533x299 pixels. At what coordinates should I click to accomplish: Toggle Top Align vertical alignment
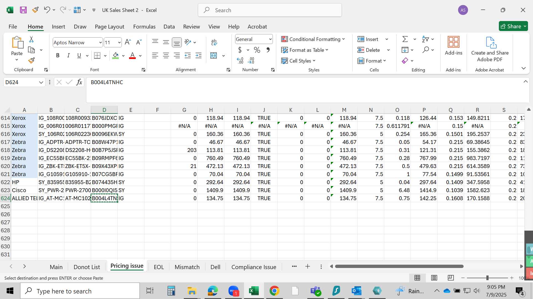click(x=155, y=42)
